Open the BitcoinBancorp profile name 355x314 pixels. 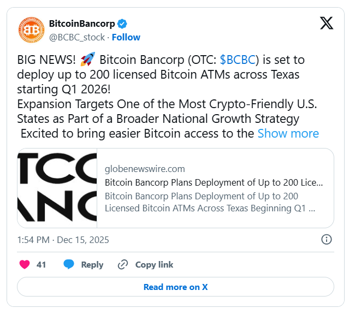[82, 24]
